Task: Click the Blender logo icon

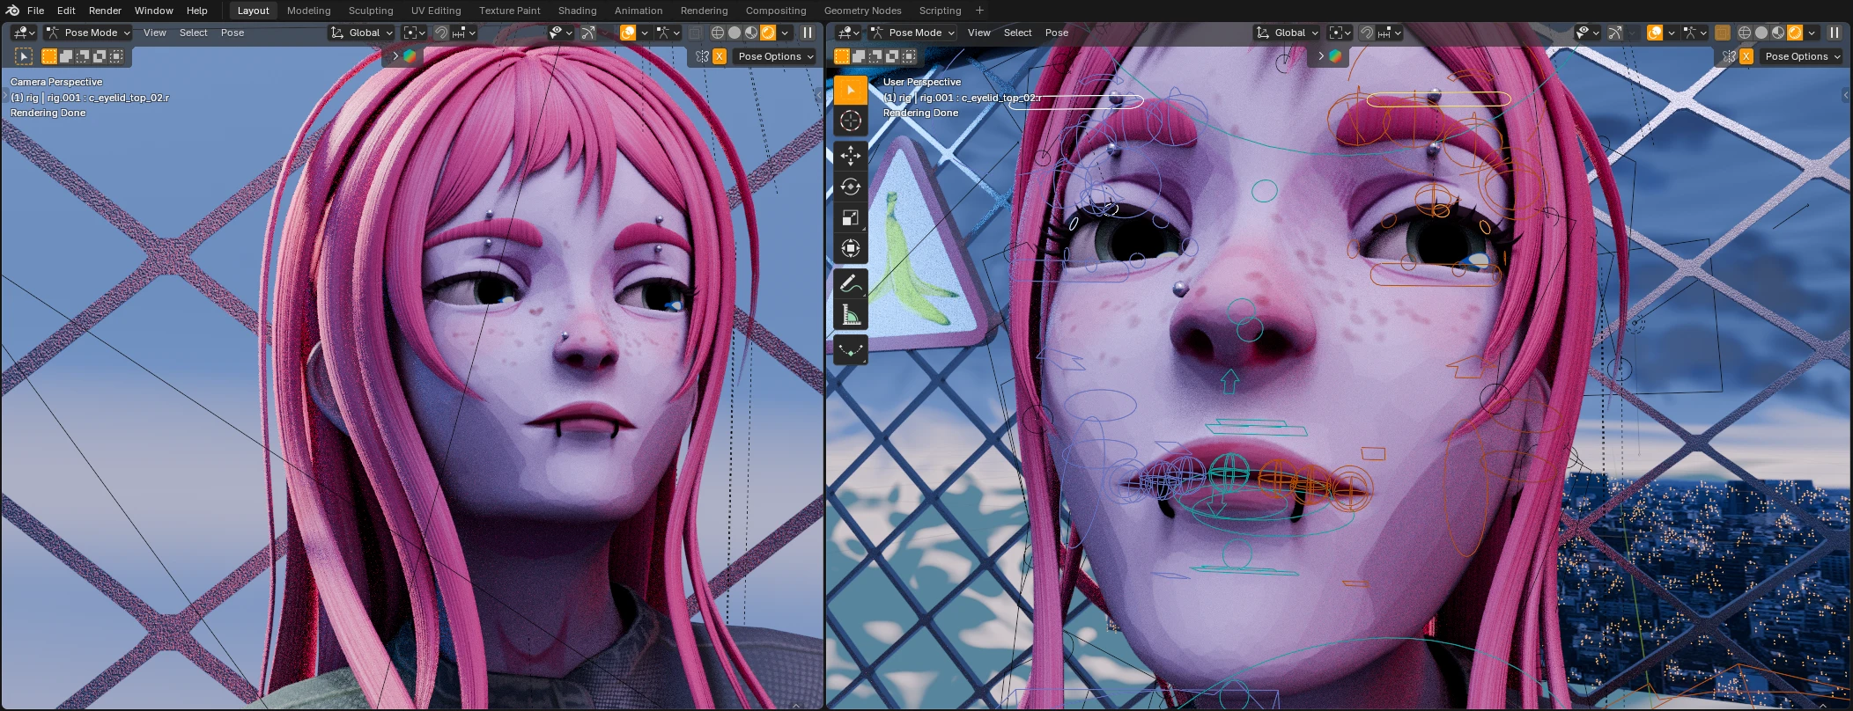Action: [x=12, y=11]
